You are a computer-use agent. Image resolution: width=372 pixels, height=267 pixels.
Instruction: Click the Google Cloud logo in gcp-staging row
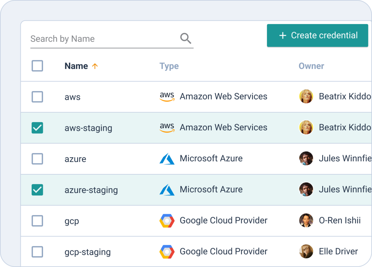point(167,252)
